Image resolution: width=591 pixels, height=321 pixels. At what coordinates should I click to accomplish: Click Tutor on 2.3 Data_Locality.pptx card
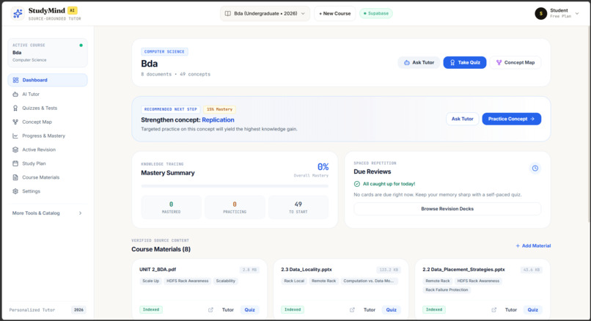tap(370, 310)
